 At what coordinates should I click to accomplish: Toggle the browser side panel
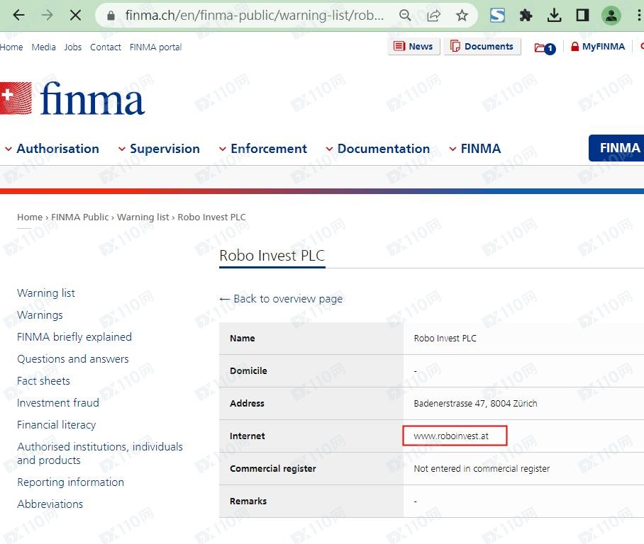click(x=582, y=15)
